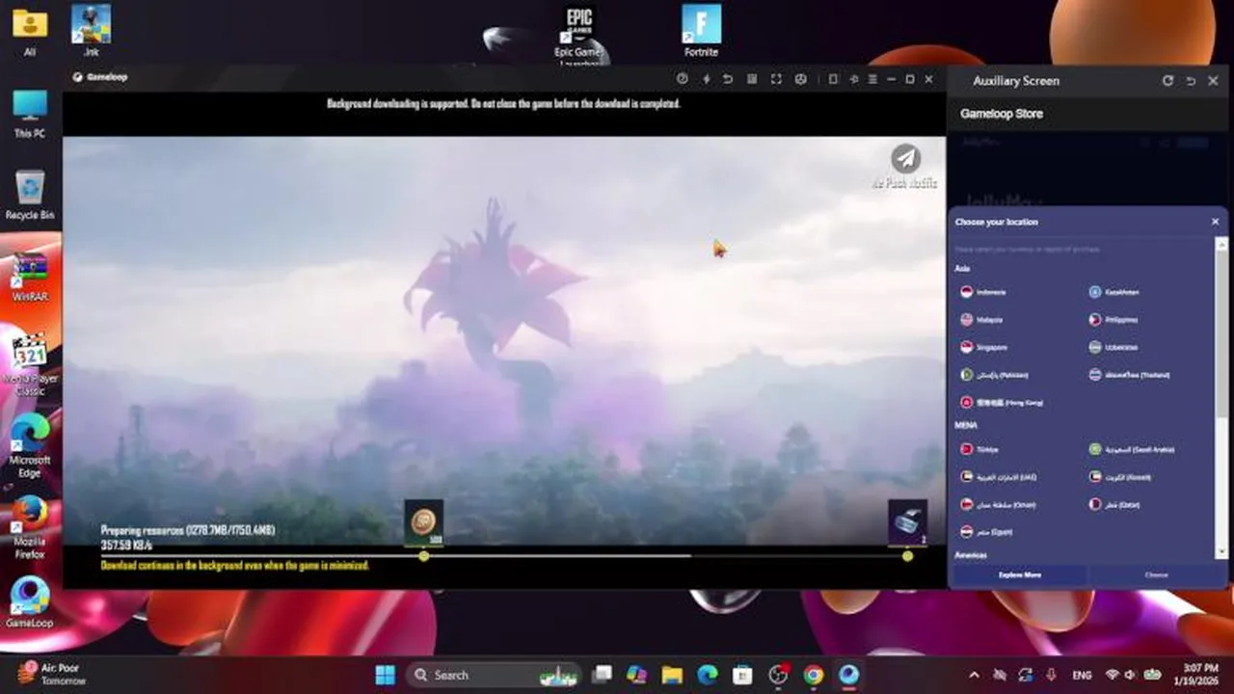Screen dimensions: 1234x694
Task: Choose Saudi Arabia in the MENA list
Action: [1132, 449]
